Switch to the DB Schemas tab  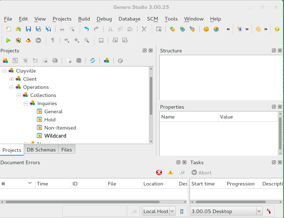41,150
